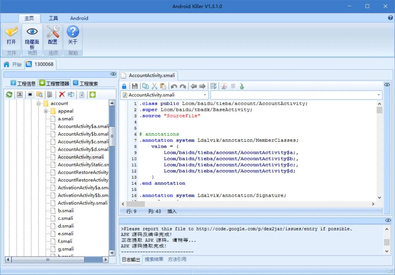The image size is (395, 275).
Task: Refresh the project tree with green arrows icon
Action: [9, 95]
